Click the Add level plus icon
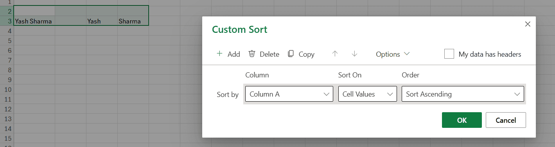This screenshot has height=147, width=555. [219, 54]
